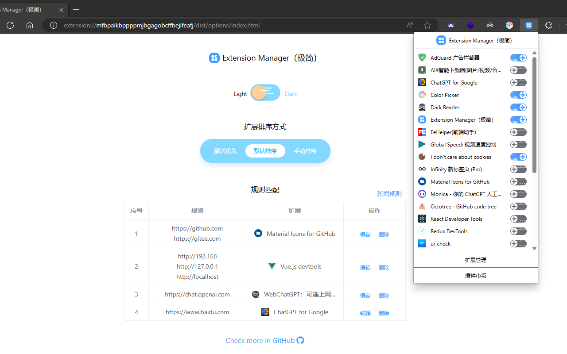Image resolution: width=567 pixels, height=354 pixels.
Task: Click the popup scrollbar up arrow
Action: tap(534, 53)
